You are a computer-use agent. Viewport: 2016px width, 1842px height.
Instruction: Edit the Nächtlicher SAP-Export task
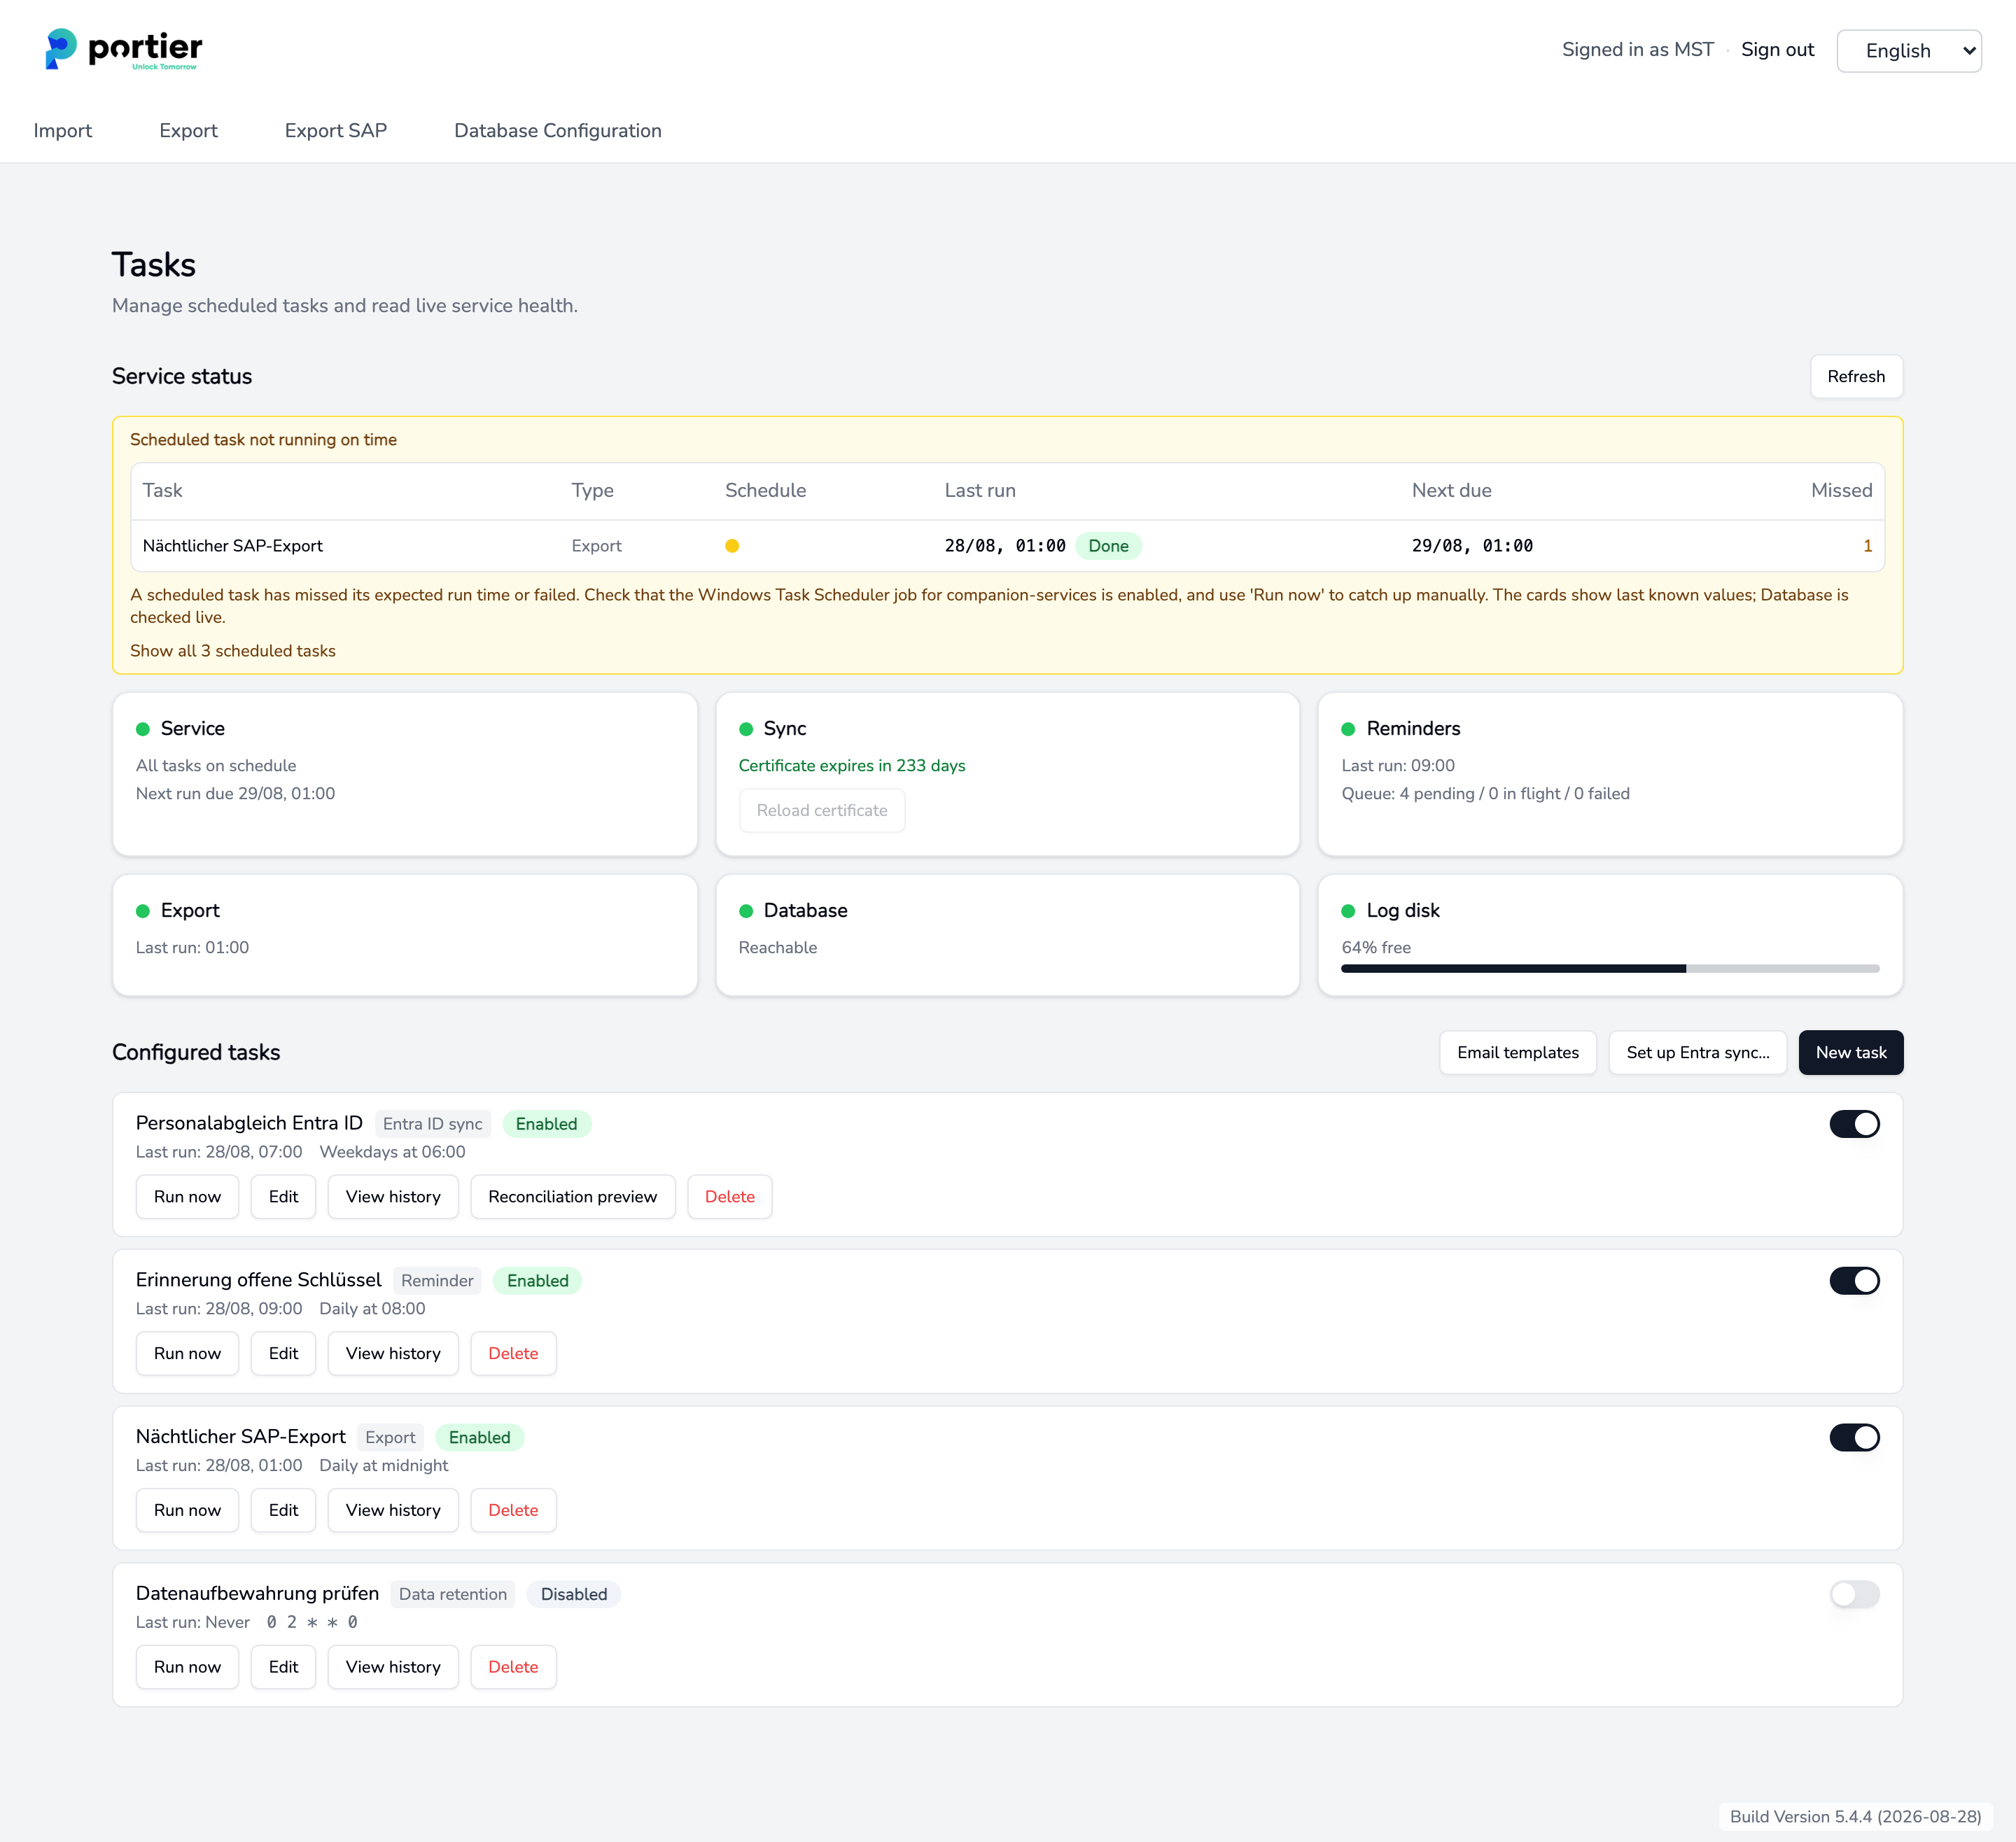tap(283, 1511)
